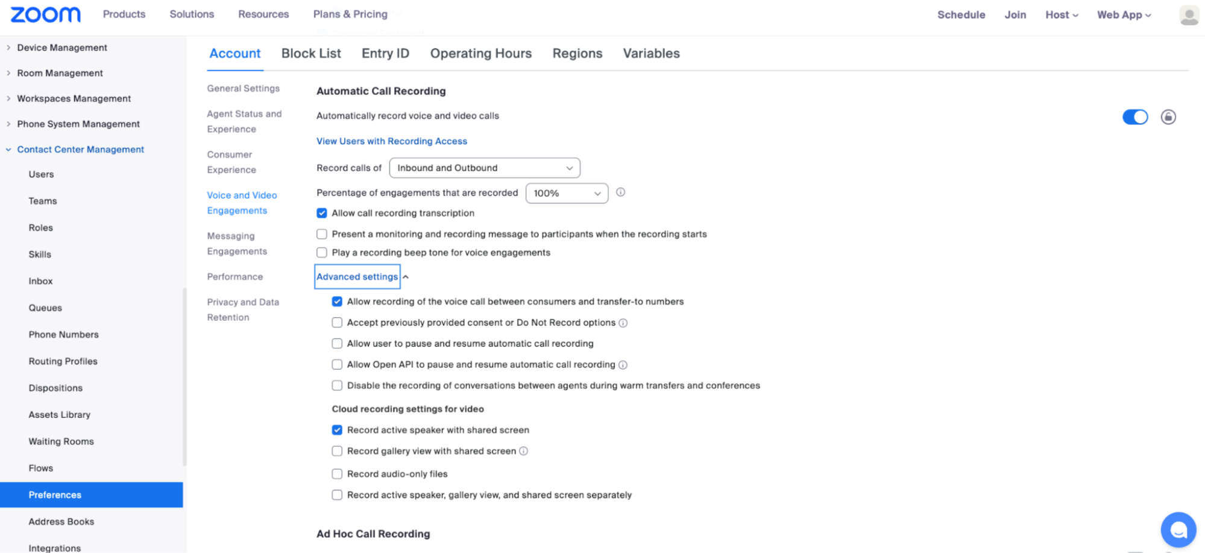Image resolution: width=1205 pixels, height=553 pixels.
Task: Switch to the Block List tab
Action: [311, 53]
